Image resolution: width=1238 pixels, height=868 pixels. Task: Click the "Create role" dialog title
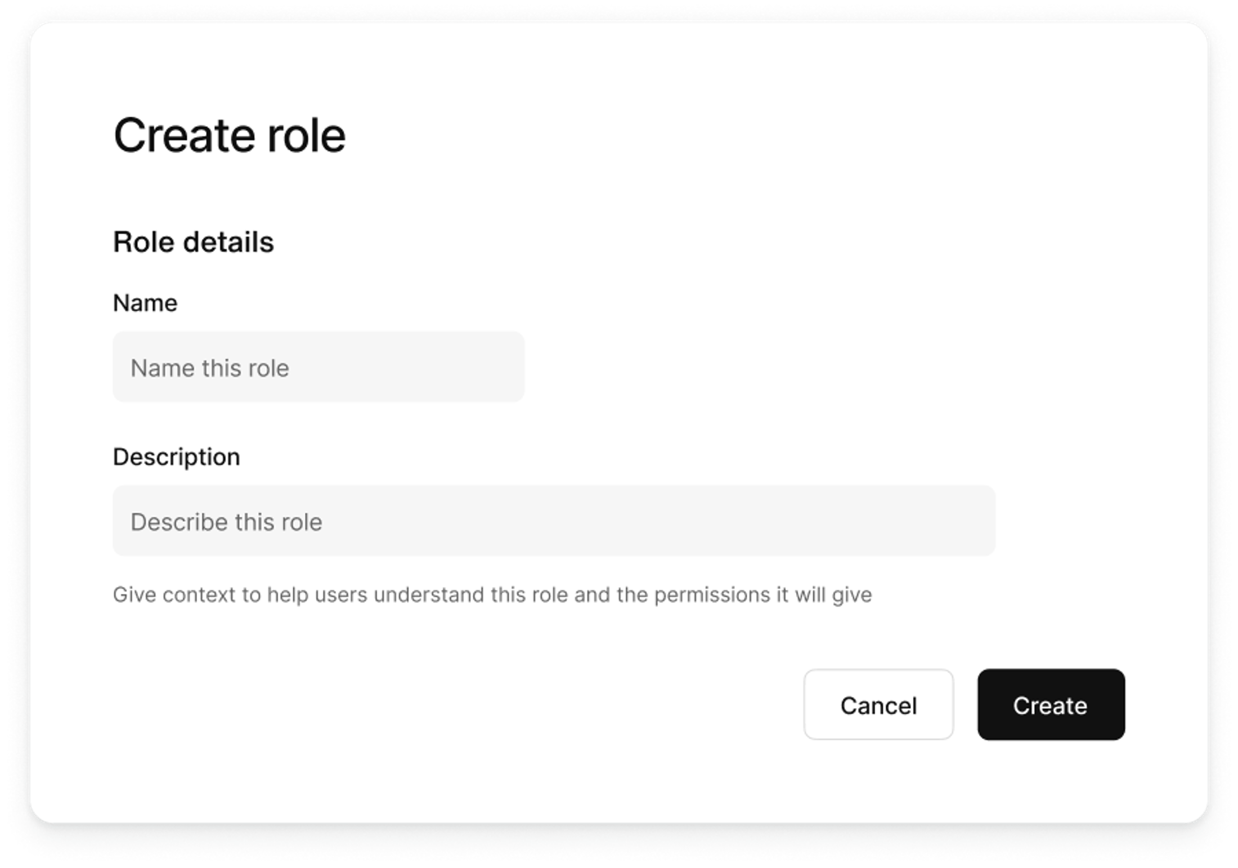pos(230,135)
